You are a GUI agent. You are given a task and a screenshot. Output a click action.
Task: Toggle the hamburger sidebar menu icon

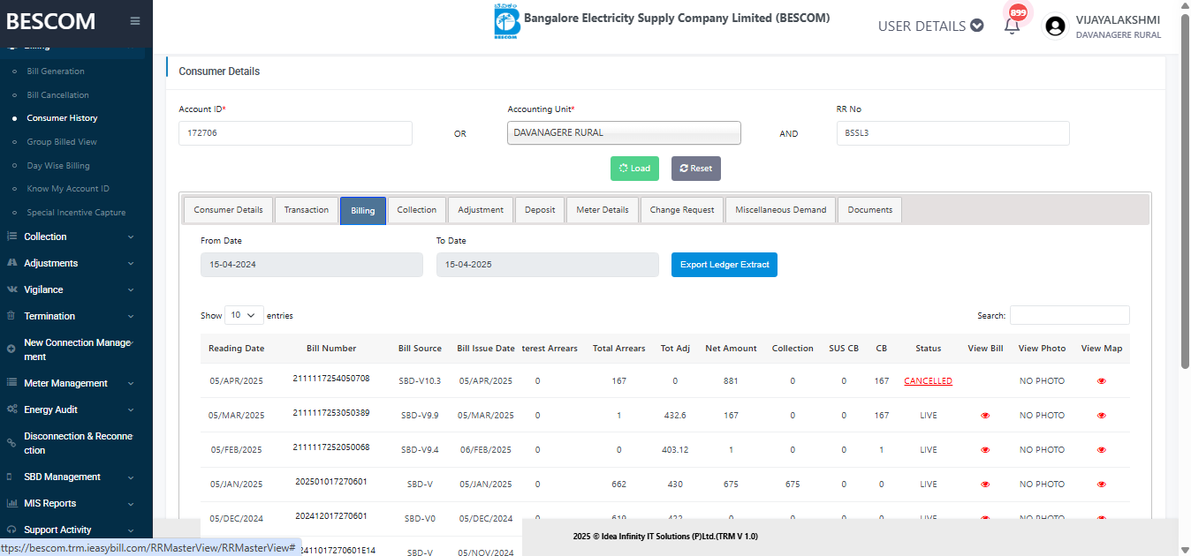click(135, 21)
